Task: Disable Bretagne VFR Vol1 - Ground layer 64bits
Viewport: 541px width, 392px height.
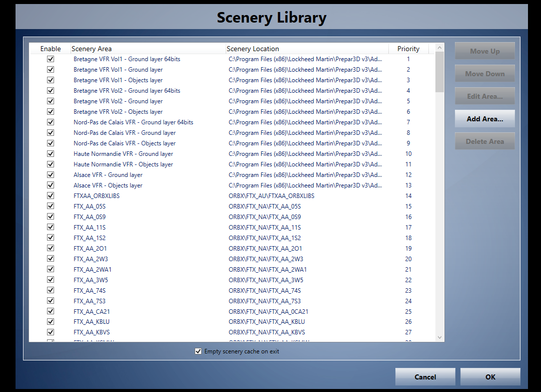Action: click(x=51, y=59)
